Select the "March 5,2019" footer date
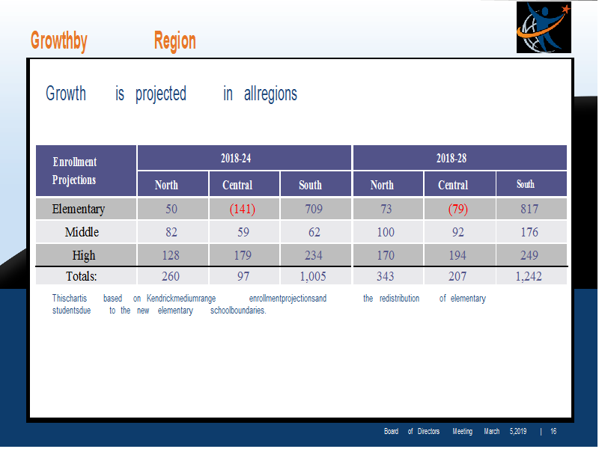Image resolution: width=599 pixels, height=449 pixels. (x=505, y=432)
